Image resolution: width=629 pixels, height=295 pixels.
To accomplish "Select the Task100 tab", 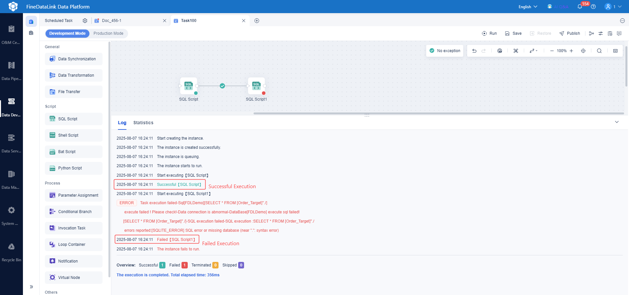I will pos(210,21).
